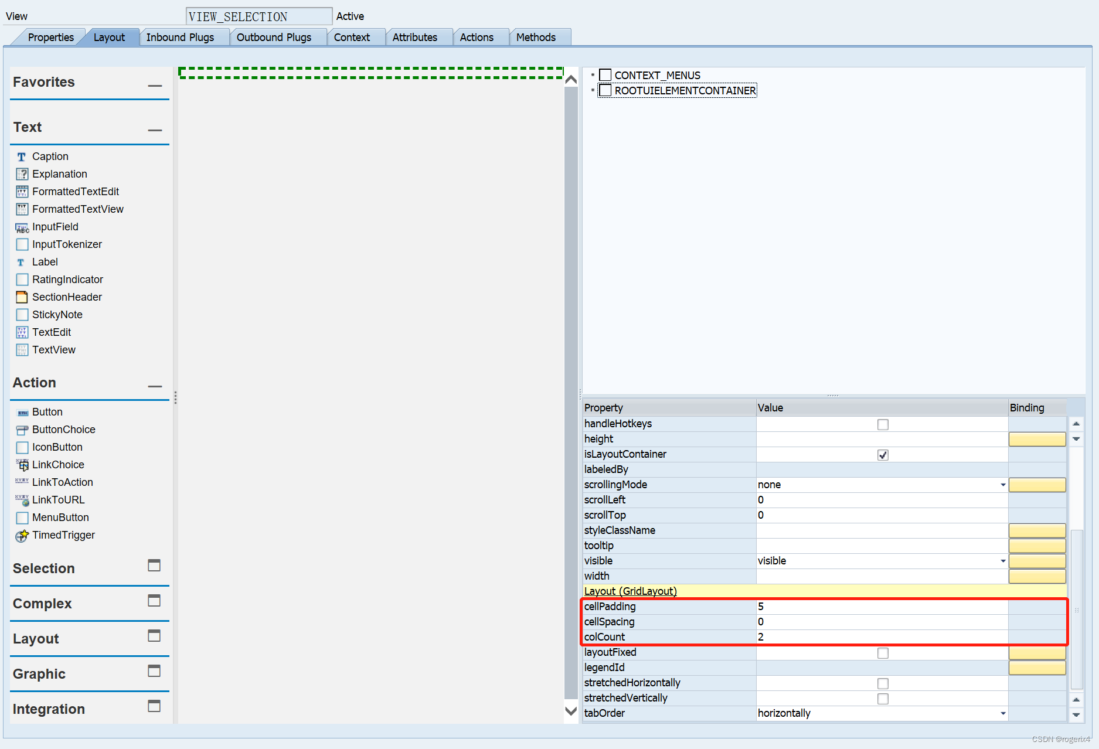Screen dimensions: 1099x749
Task: Click the height binding button
Action: pyautogui.click(x=1037, y=439)
